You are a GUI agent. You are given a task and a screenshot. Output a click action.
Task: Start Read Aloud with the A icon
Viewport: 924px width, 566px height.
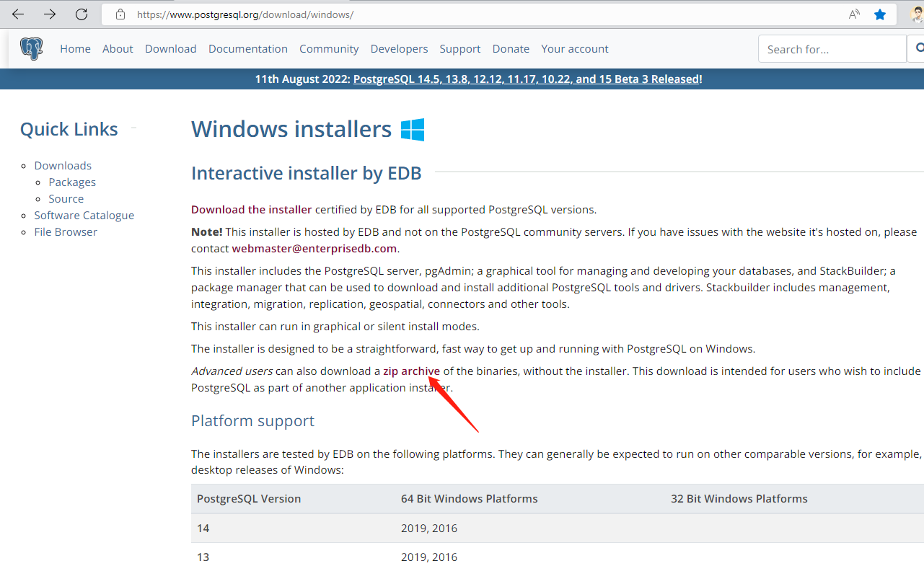853,14
